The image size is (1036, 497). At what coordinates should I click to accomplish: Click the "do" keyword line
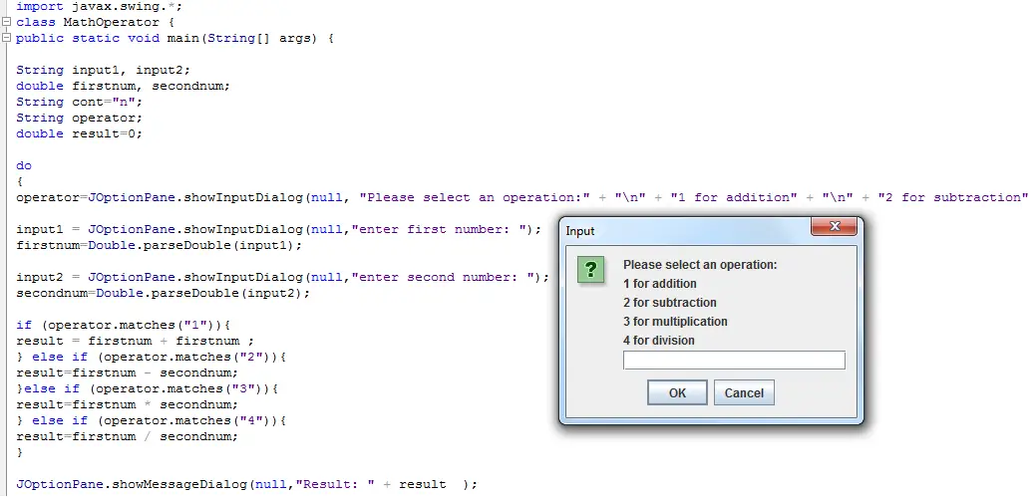[x=24, y=165]
